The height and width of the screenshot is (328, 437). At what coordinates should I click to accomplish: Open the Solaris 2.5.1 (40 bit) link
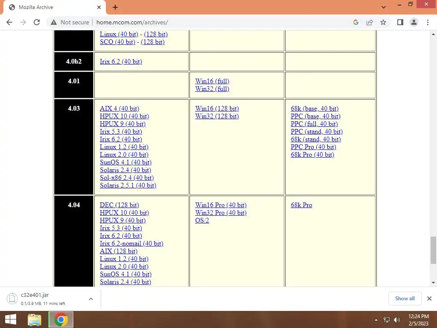point(128,185)
